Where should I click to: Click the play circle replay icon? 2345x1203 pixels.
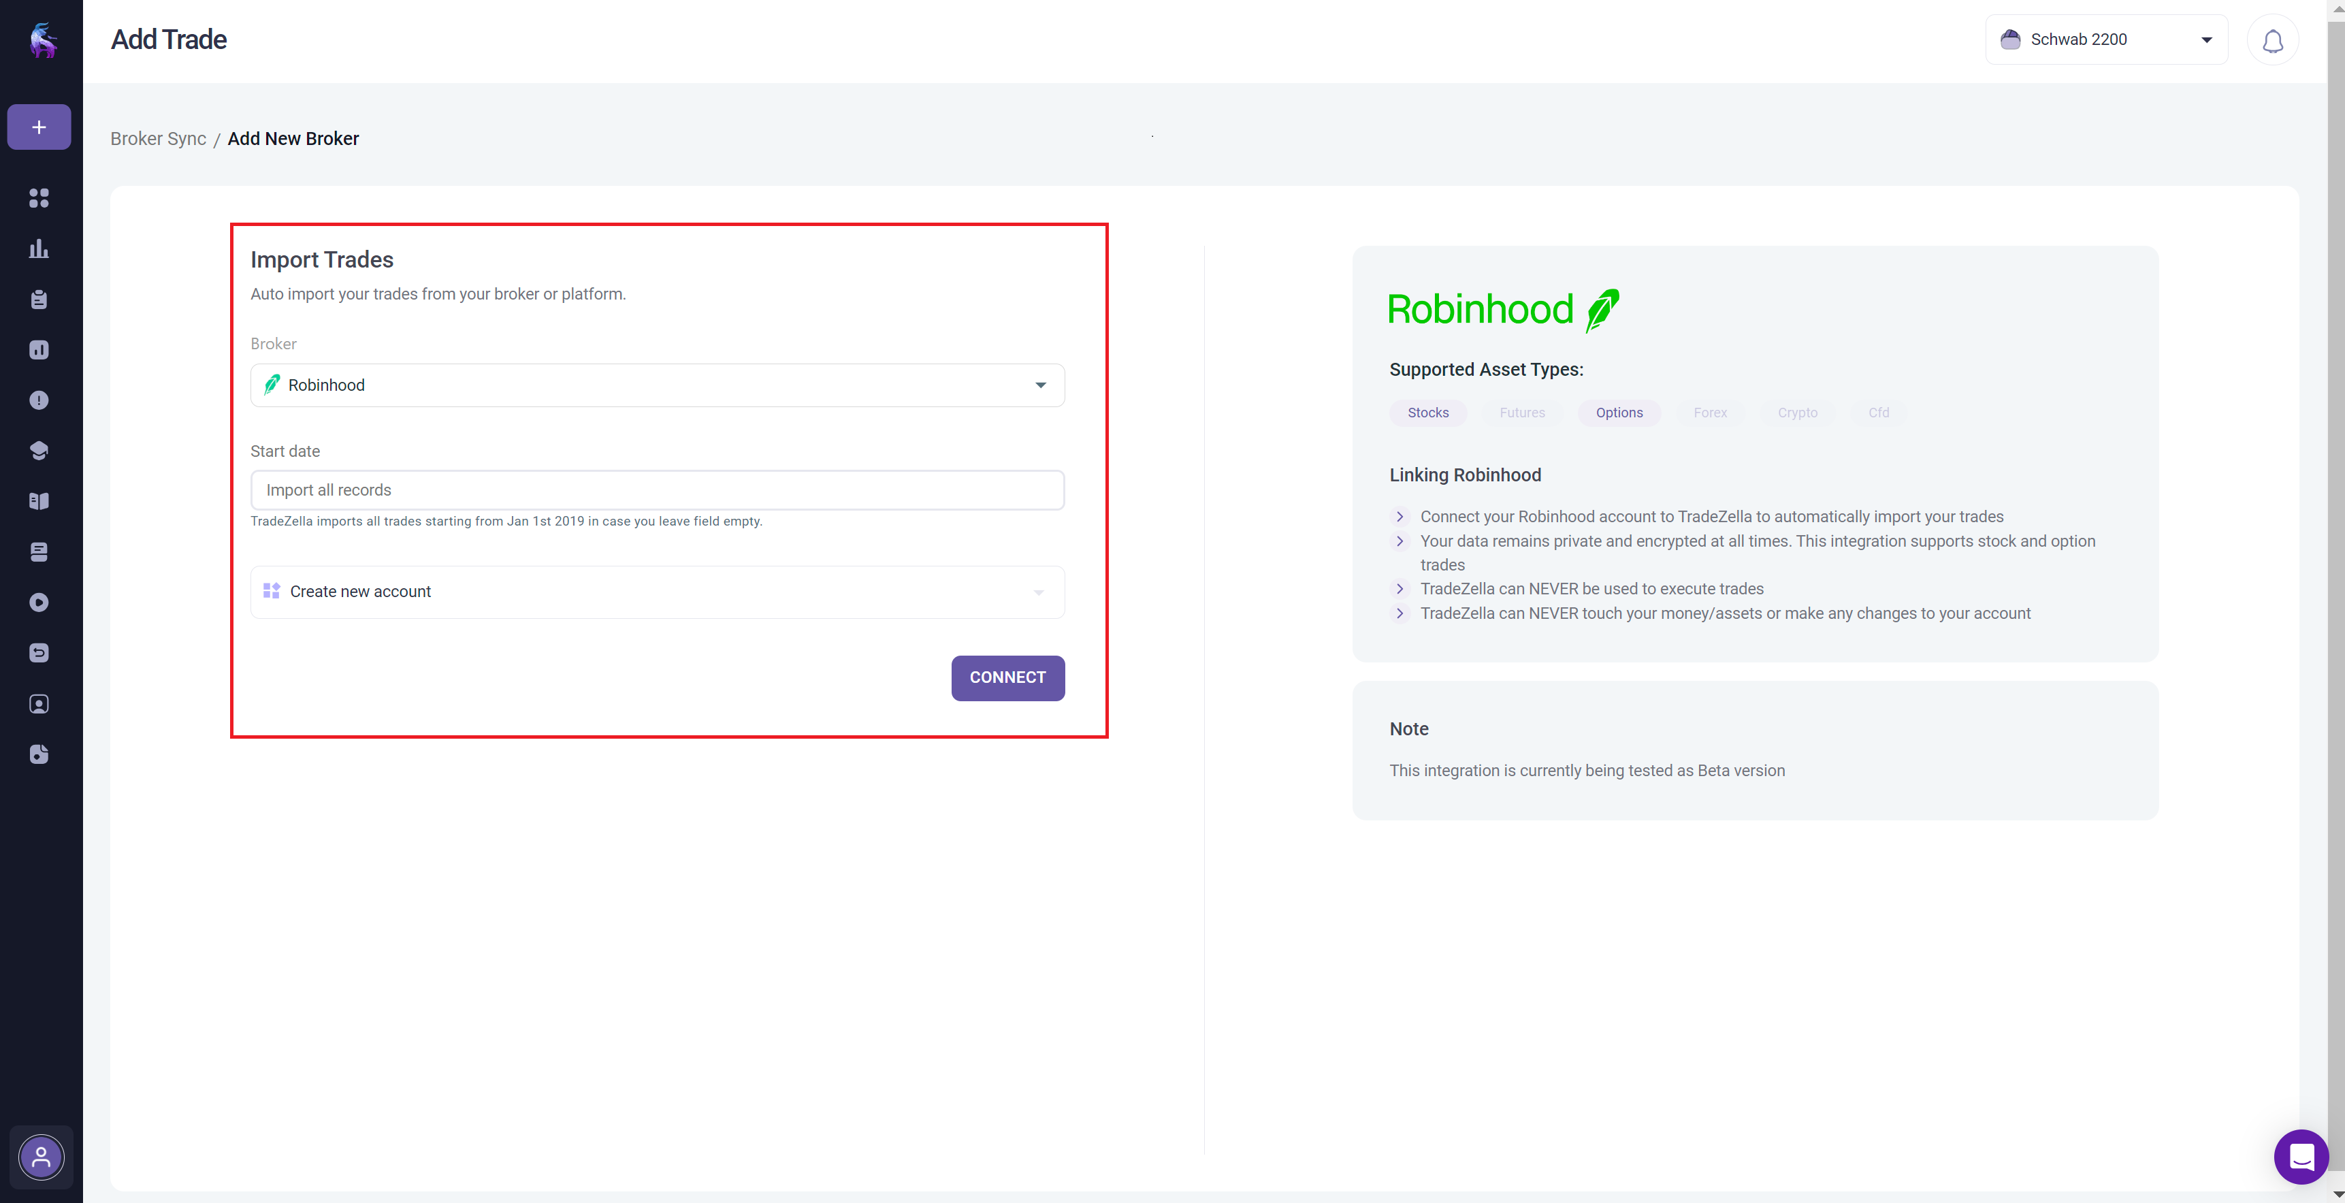point(39,602)
